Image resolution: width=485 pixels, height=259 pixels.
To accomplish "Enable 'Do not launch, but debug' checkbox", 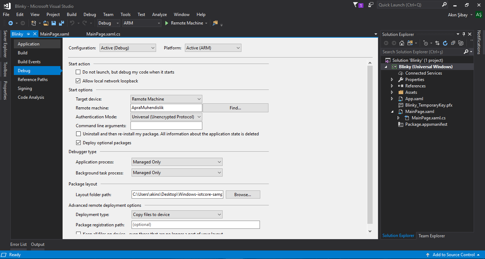I will click(78, 72).
